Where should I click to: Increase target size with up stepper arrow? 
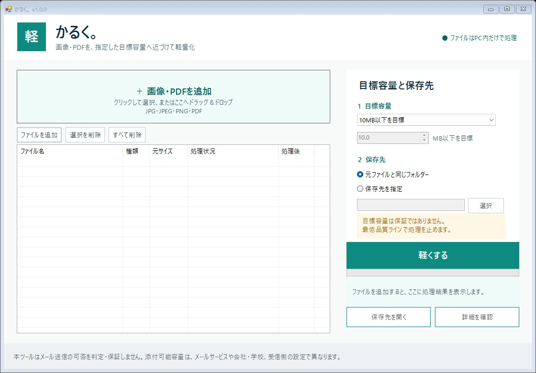tap(424, 135)
